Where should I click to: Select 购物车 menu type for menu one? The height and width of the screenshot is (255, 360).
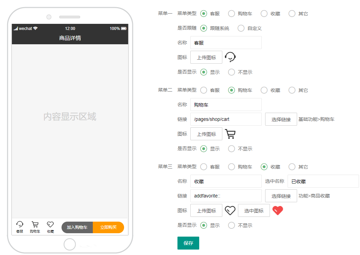tap(232, 14)
